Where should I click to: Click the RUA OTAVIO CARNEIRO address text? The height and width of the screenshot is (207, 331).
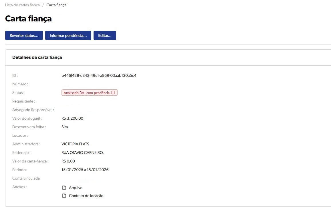(x=82, y=152)
